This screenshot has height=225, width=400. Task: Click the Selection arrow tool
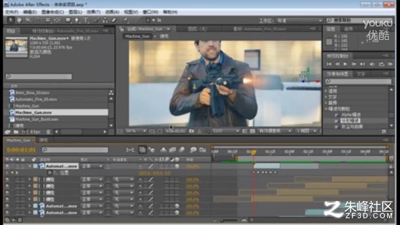click(x=10, y=20)
